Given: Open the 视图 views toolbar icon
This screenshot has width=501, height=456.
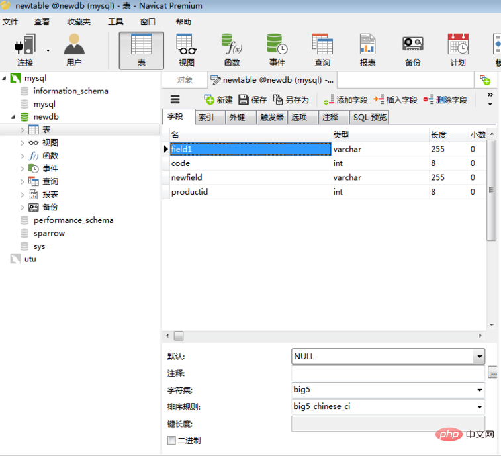Looking at the screenshot, I should click(x=187, y=50).
